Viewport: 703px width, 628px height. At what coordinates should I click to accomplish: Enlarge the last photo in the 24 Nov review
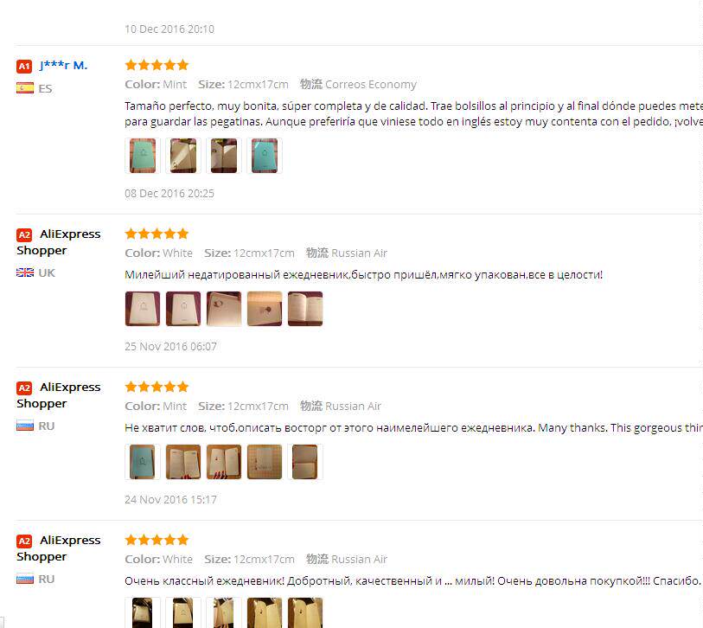point(305,462)
